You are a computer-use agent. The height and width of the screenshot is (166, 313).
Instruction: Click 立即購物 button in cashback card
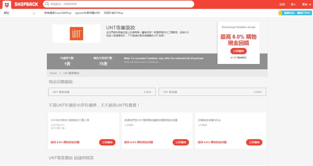(238, 51)
